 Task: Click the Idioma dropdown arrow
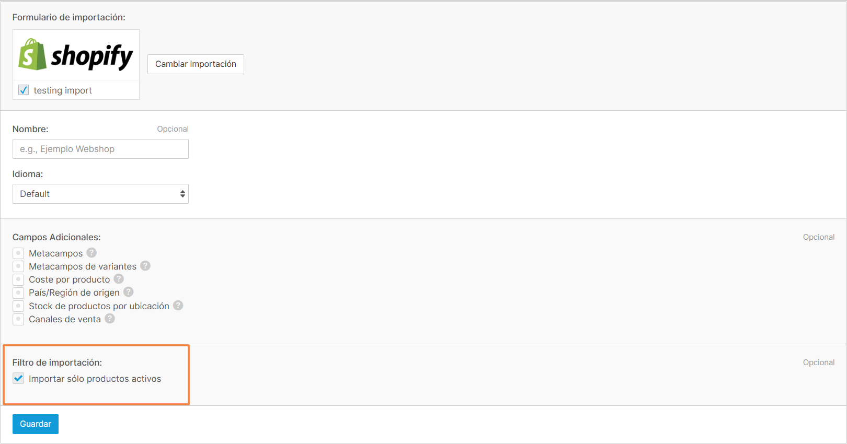click(182, 194)
